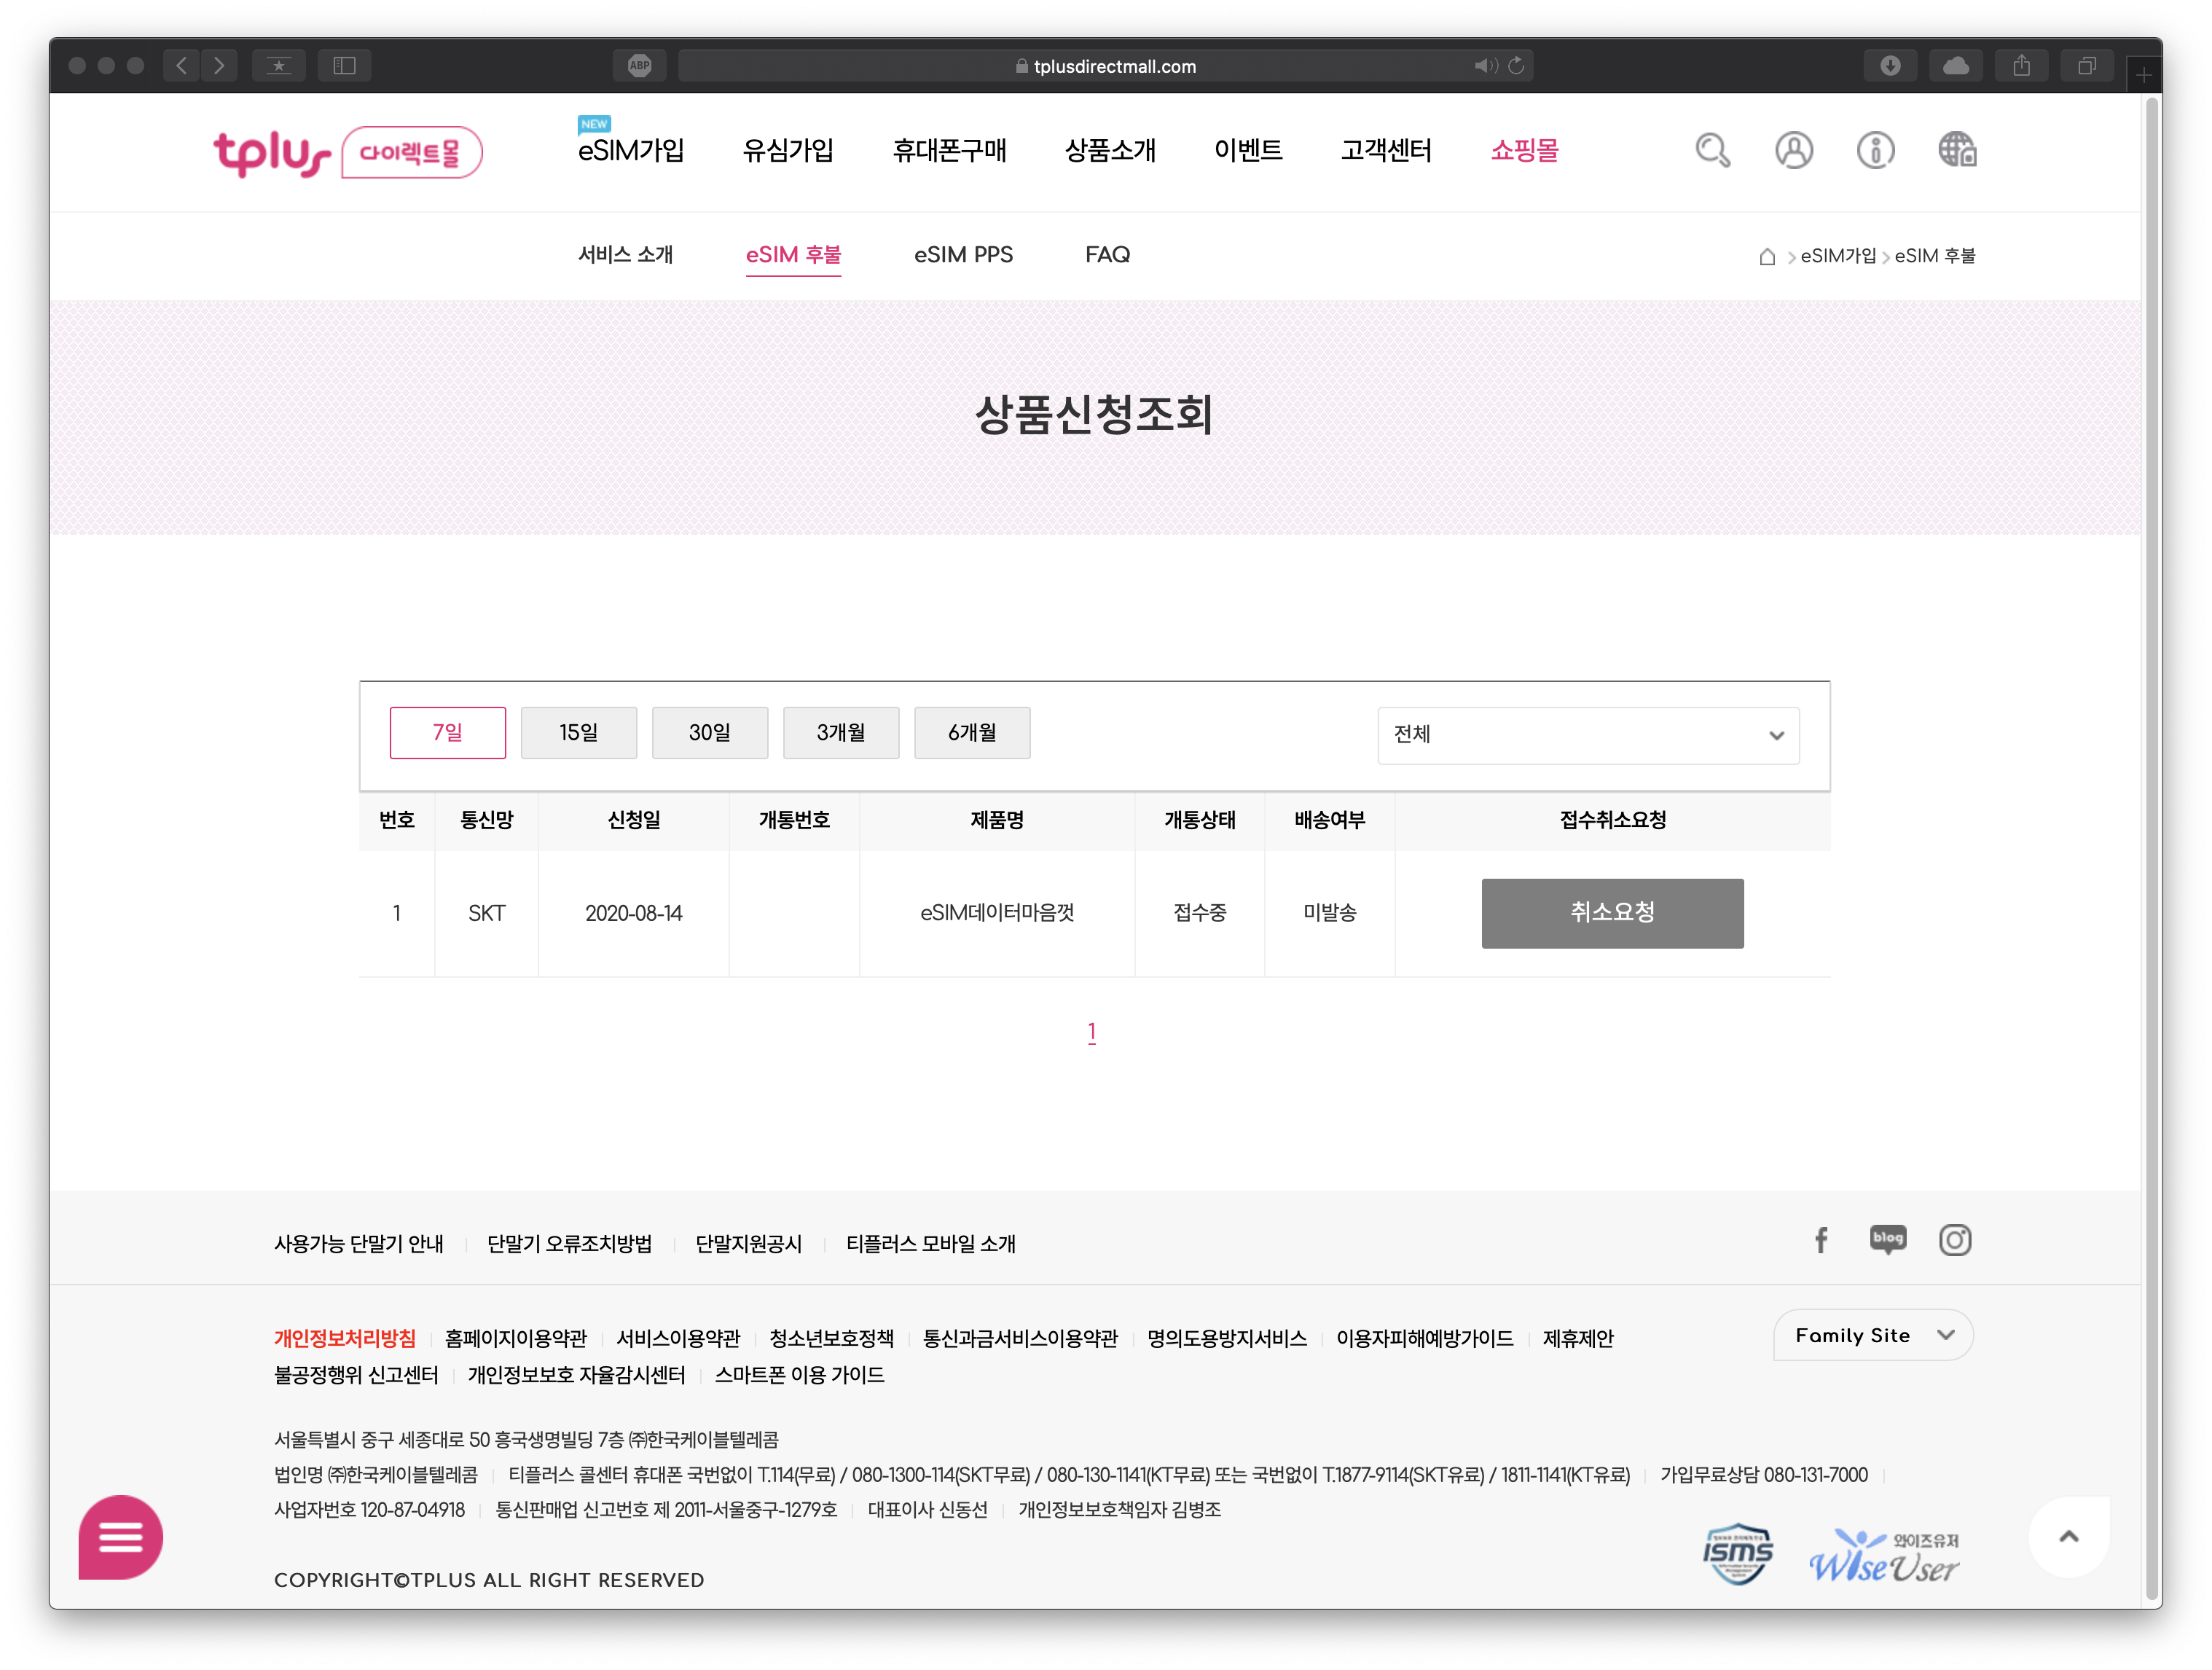This screenshot has height=1670, width=2212.
Task: Expand the 전체 status dropdown
Action: click(x=1588, y=736)
